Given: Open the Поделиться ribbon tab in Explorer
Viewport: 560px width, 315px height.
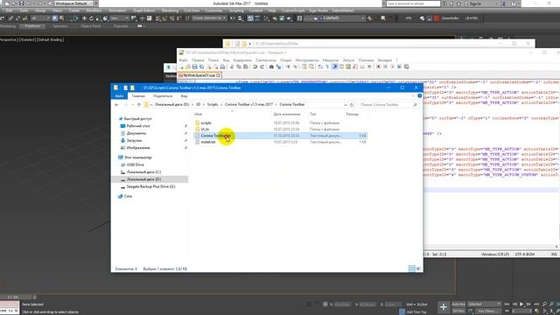Looking at the screenshot, I should (163, 96).
